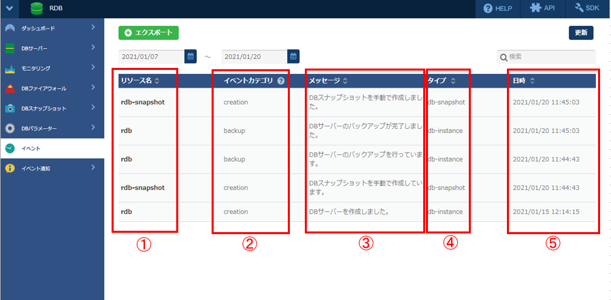Click the 検索 search field
Screen dimensions: 611x300
(546, 57)
